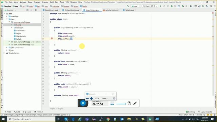Click the recorder volume level slider

click(121, 104)
